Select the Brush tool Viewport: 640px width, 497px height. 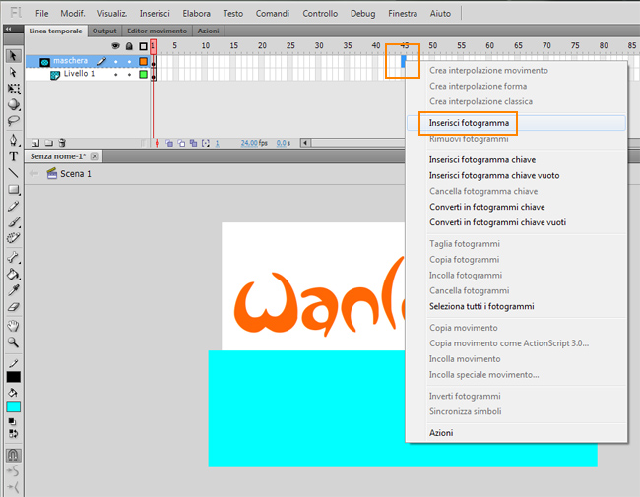[13, 222]
